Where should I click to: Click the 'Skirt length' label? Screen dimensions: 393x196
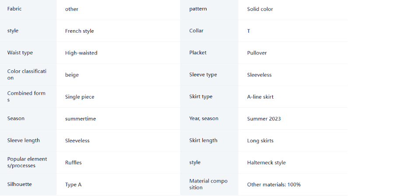coord(203,141)
